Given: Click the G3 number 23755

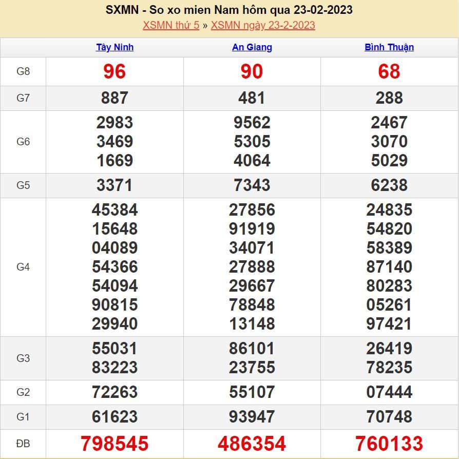Looking at the screenshot, I should [252, 368].
